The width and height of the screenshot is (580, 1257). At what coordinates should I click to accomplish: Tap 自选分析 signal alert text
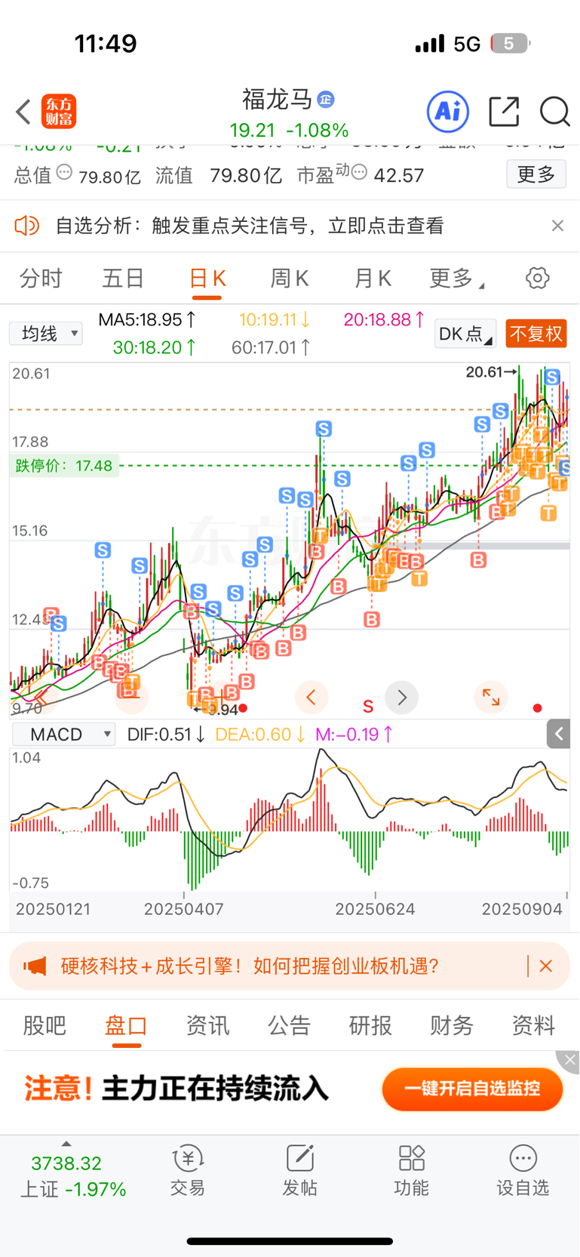click(x=250, y=226)
